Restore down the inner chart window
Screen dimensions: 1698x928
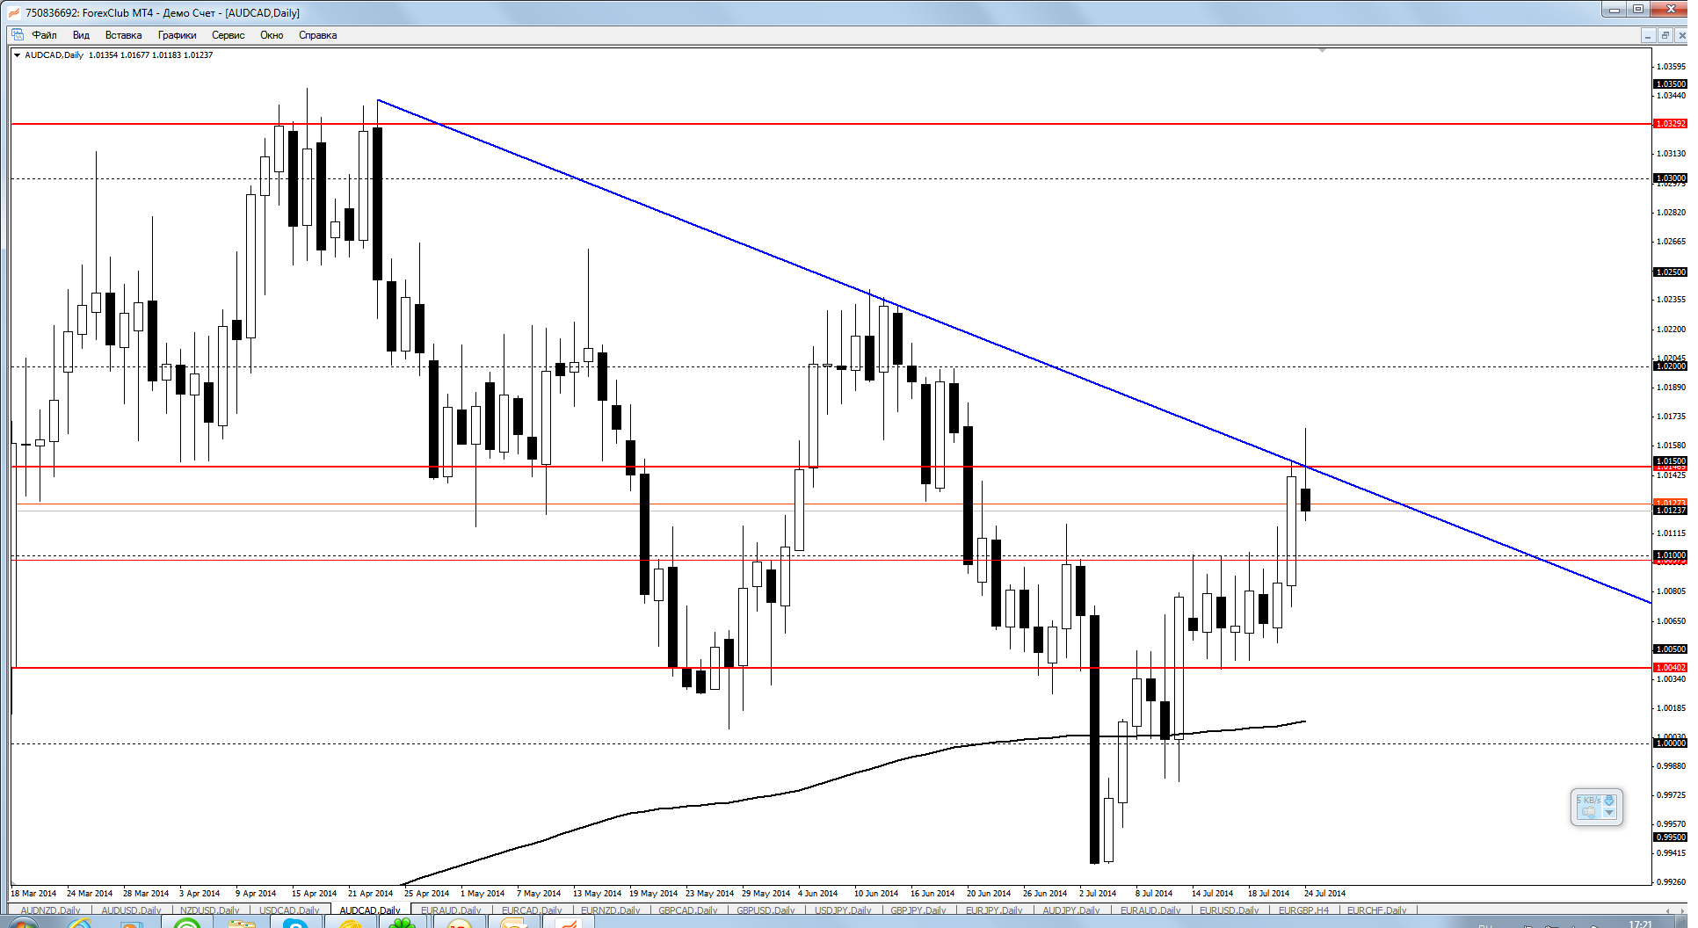(1665, 35)
